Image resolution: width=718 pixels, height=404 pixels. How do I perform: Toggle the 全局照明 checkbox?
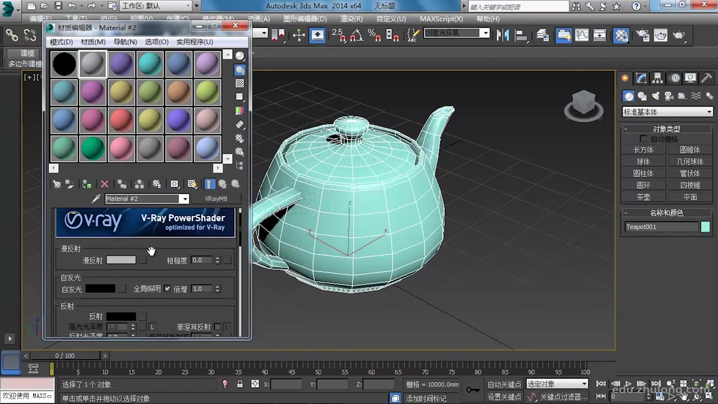167,288
